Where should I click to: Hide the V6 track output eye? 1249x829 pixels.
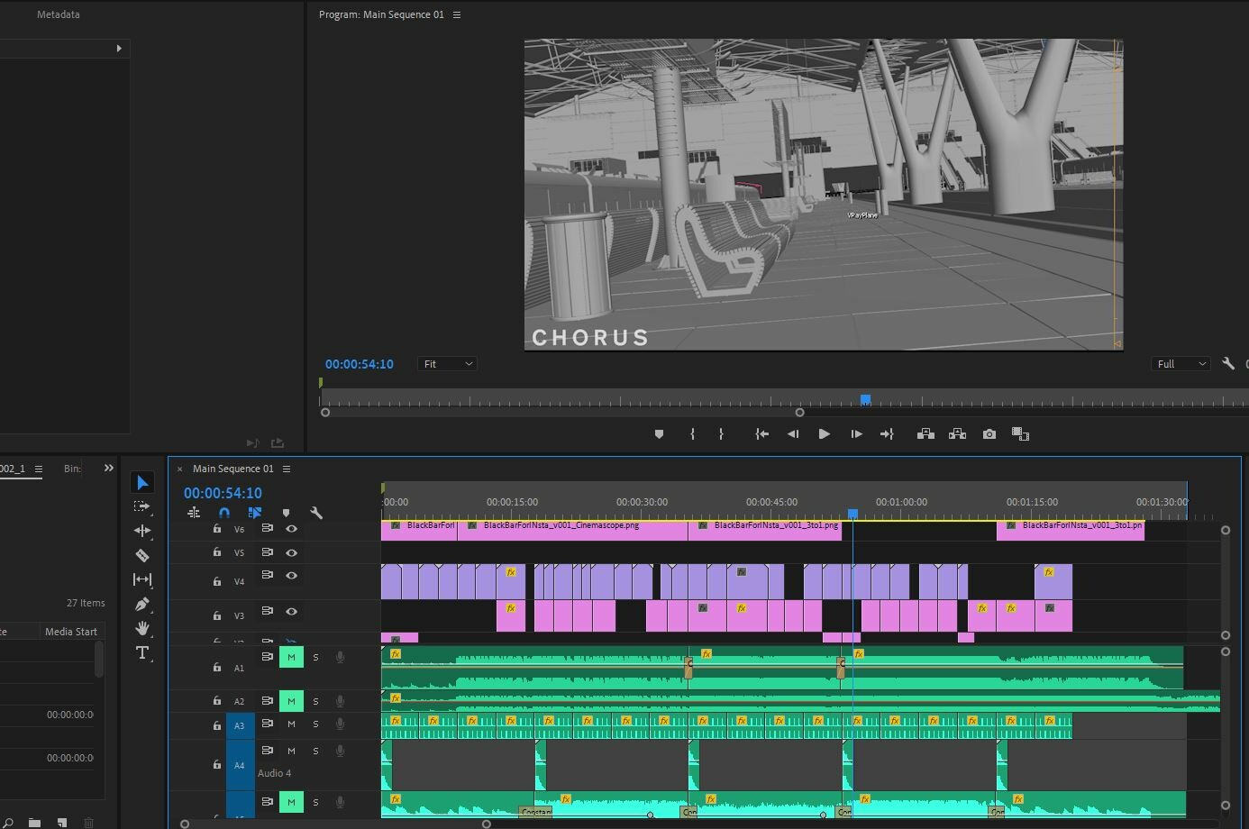click(291, 529)
